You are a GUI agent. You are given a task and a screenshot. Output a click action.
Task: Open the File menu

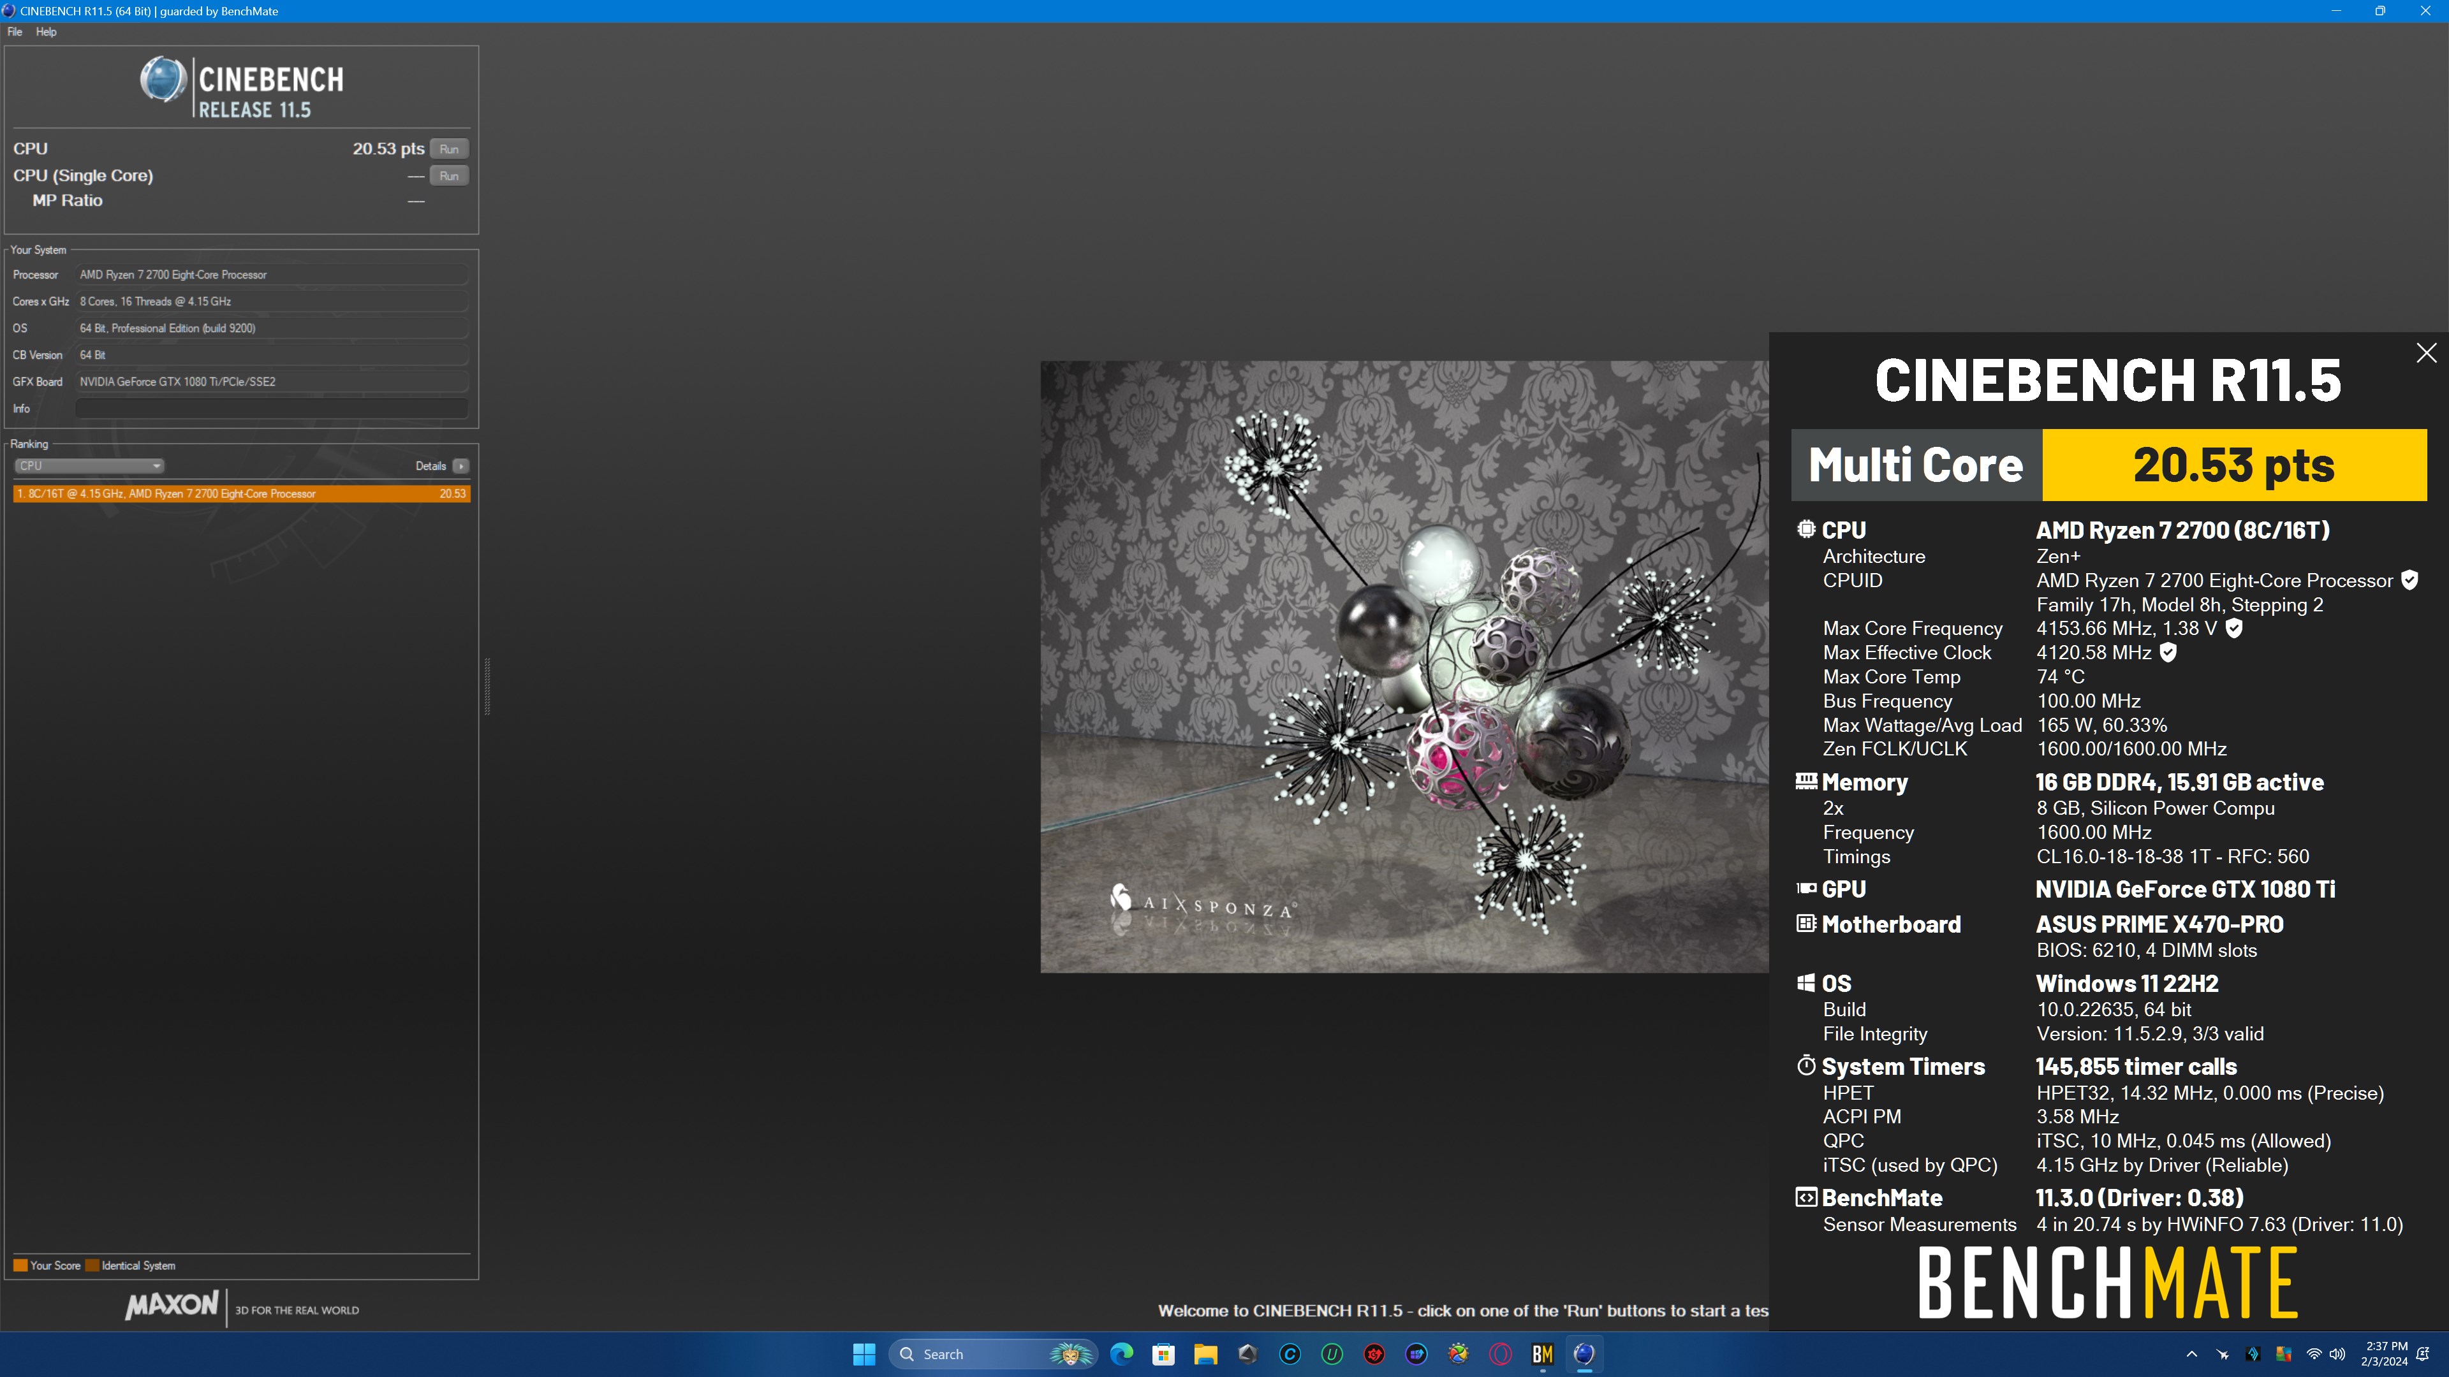point(14,31)
